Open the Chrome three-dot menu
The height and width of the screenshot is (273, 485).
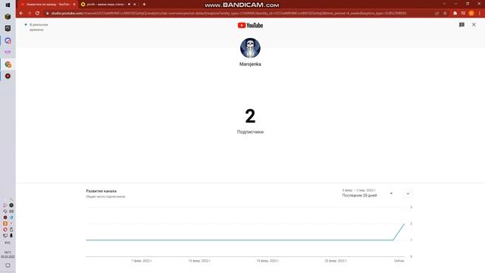click(480, 14)
